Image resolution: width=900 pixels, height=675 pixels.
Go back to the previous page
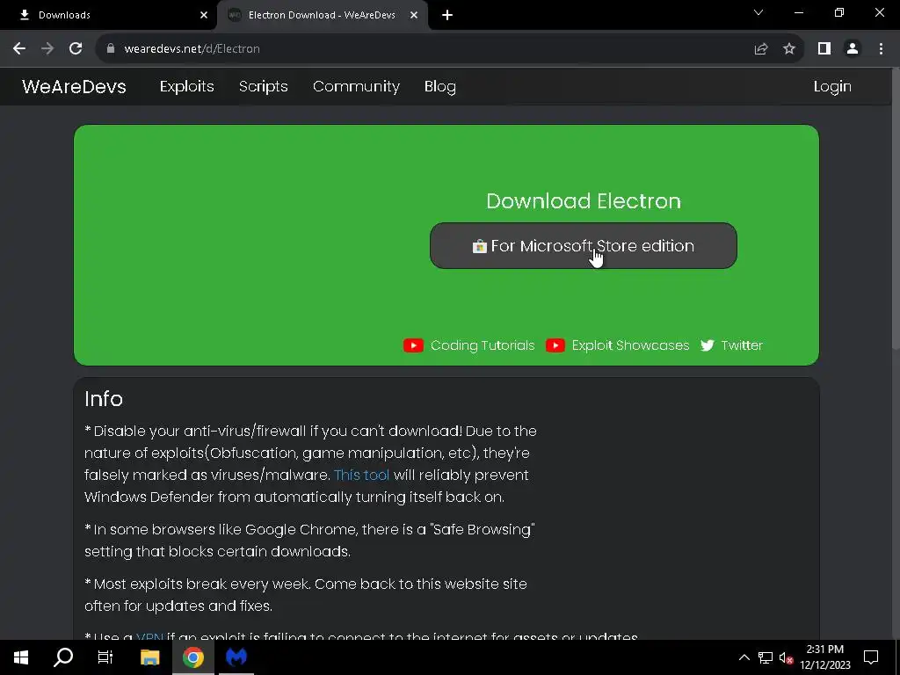pyautogui.click(x=19, y=49)
